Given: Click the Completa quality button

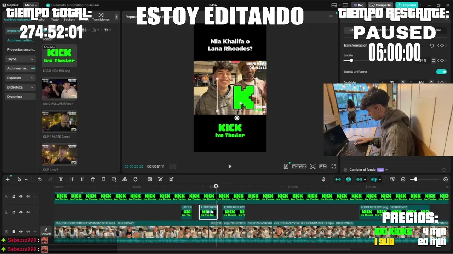Looking at the screenshot, I should coord(299,166).
